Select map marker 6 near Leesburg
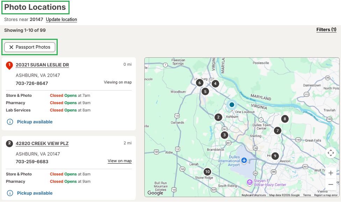Screen dimensions: 341x202 199,83
